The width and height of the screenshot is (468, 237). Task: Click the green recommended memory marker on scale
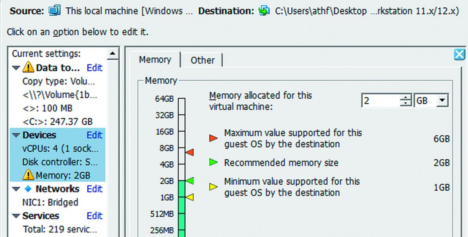coord(190,180)
